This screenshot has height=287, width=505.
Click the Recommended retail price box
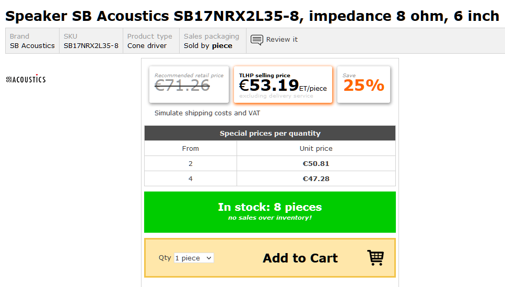(189, 85)
